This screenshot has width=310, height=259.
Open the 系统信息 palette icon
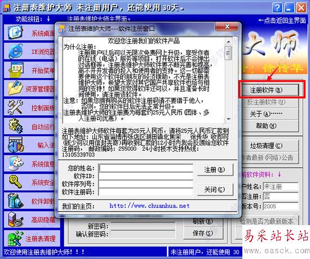(x=16, y=163)
